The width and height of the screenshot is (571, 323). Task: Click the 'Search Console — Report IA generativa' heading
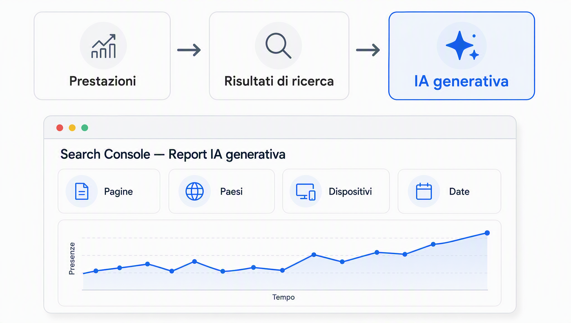(x=173, y=154)
